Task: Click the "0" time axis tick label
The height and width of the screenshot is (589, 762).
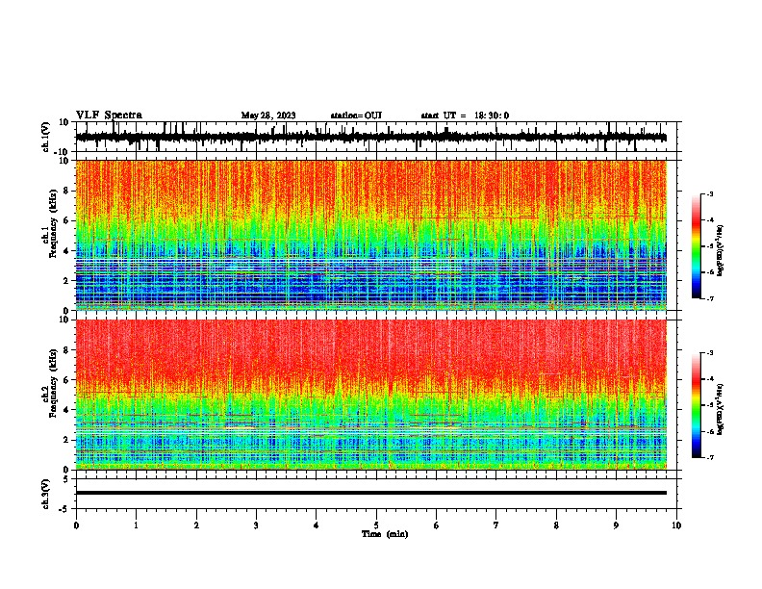Action: click(x=76, y=525)
